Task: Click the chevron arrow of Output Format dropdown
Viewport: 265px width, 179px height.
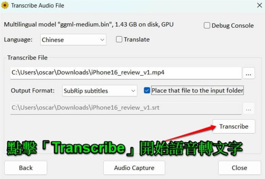Action: 133,91
